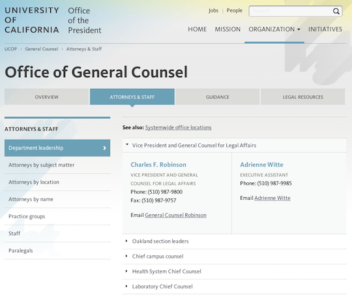Click the EXECUTIVE ASSISTANT title text
Image resolution: width=352 pixels, height=301 pixels.
(x=264, y=175)
